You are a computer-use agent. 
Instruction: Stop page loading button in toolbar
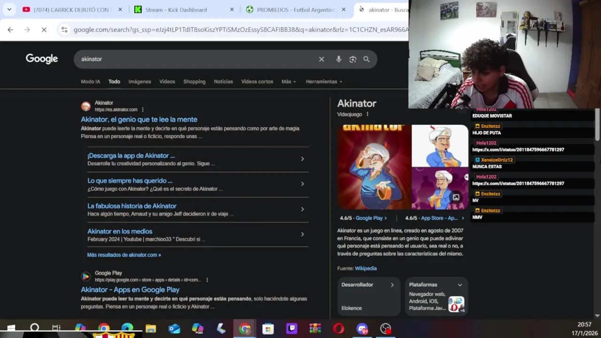(44, 30)
